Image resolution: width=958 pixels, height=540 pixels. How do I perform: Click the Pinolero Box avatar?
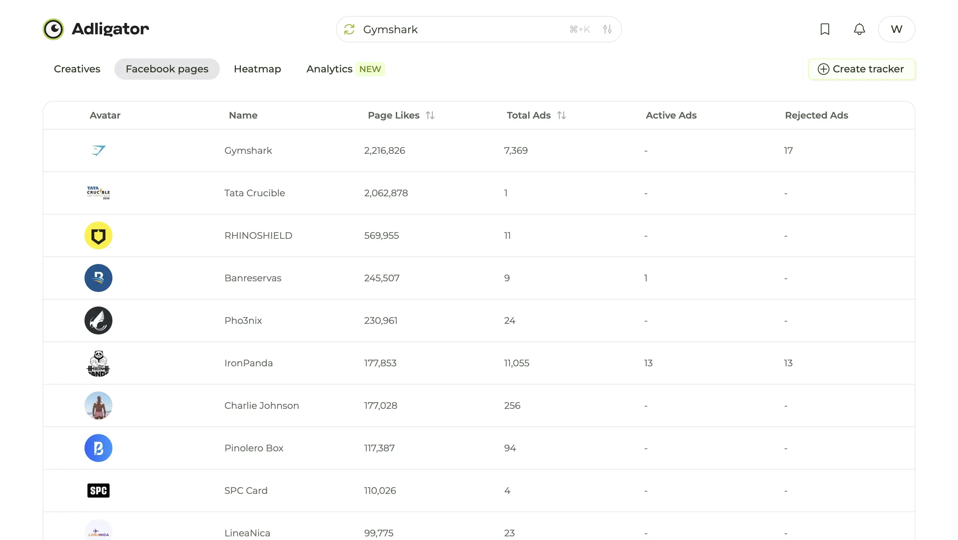(x=98, y=448)
